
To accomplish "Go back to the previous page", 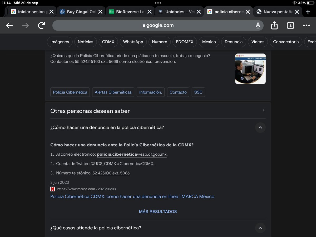I will pyautogui.click(x=9, y=26).
